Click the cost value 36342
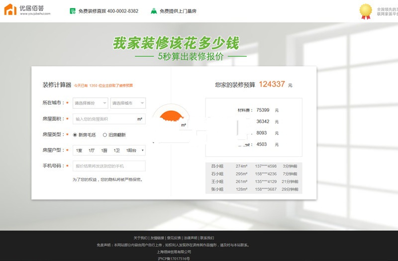The image size is (398, 261). [263, 122]
